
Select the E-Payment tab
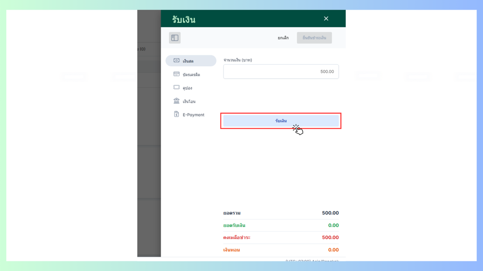pyautogui.click(x=191, y=115)
